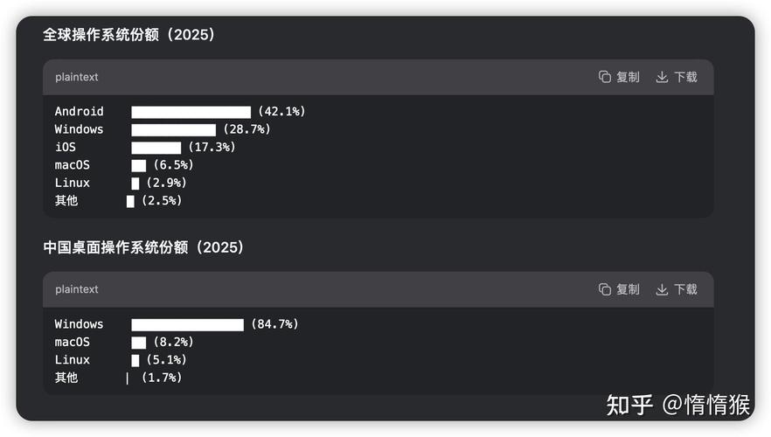
Task: Click the Linux 2.9% bar
Action: (x=135, y=184)
